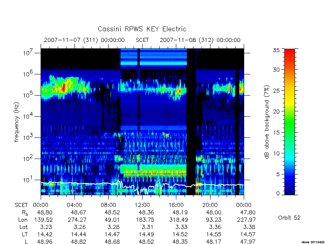Click the 04:00 time tick label

(x=74, y=205)
